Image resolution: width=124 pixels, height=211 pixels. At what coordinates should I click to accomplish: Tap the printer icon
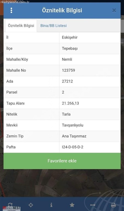(x=114, y=205)
